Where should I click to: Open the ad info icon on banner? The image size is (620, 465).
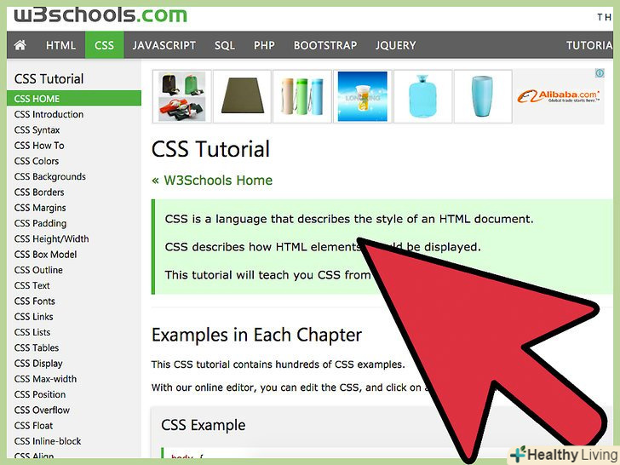pyautogui.click(x=600, y=73)
